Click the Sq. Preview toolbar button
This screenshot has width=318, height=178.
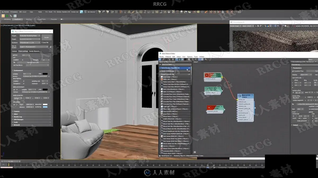(x=5, y=12)
